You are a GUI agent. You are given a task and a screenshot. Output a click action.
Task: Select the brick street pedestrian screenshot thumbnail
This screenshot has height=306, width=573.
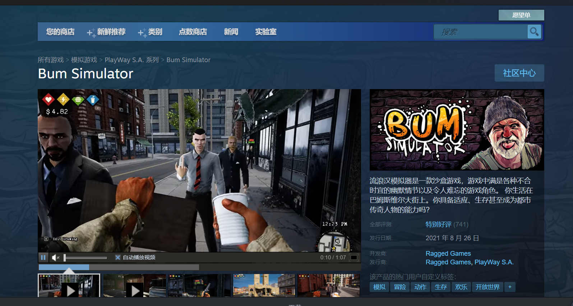click(329, 286)
